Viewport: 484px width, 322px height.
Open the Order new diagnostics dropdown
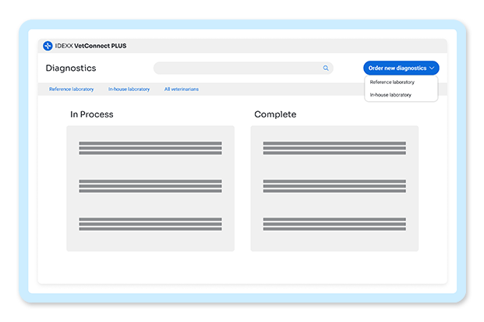point(401,68)
